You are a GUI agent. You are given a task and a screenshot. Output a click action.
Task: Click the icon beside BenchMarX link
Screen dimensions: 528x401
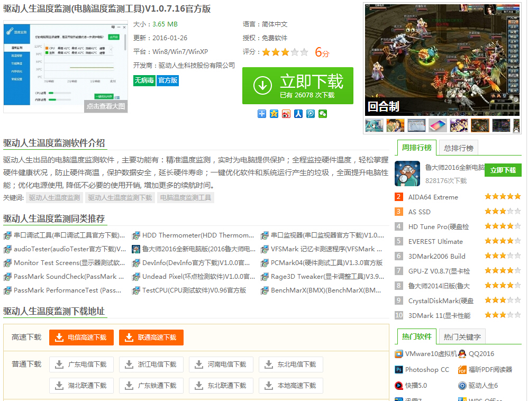click(265, 290)
